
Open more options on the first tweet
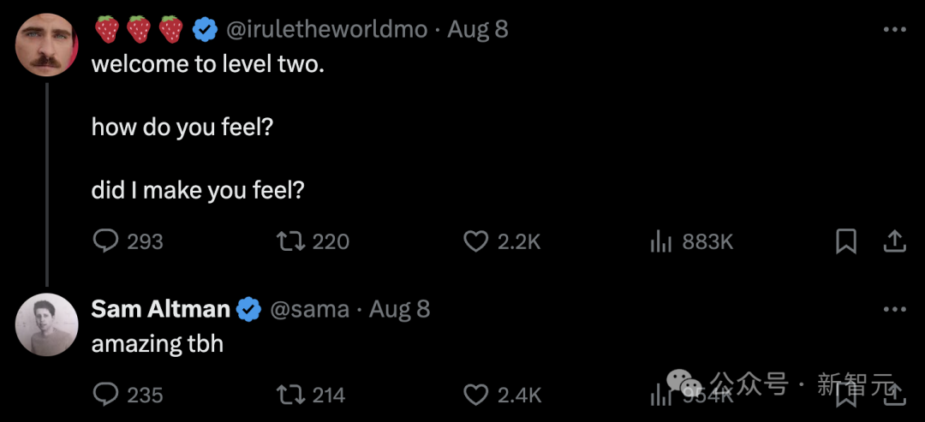894,29
